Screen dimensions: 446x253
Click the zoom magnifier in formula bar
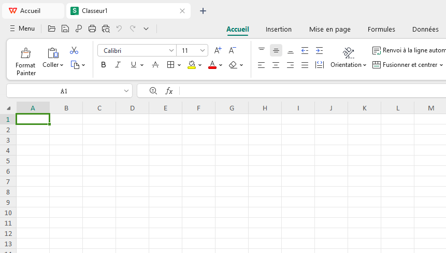153,91
